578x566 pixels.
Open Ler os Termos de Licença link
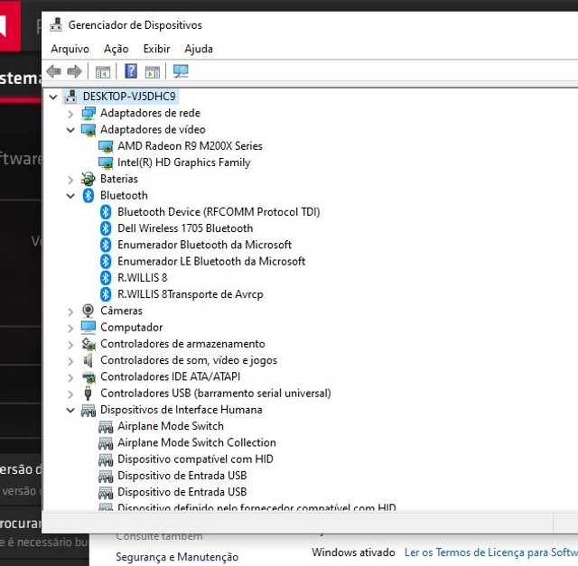(x=491, y=552)
